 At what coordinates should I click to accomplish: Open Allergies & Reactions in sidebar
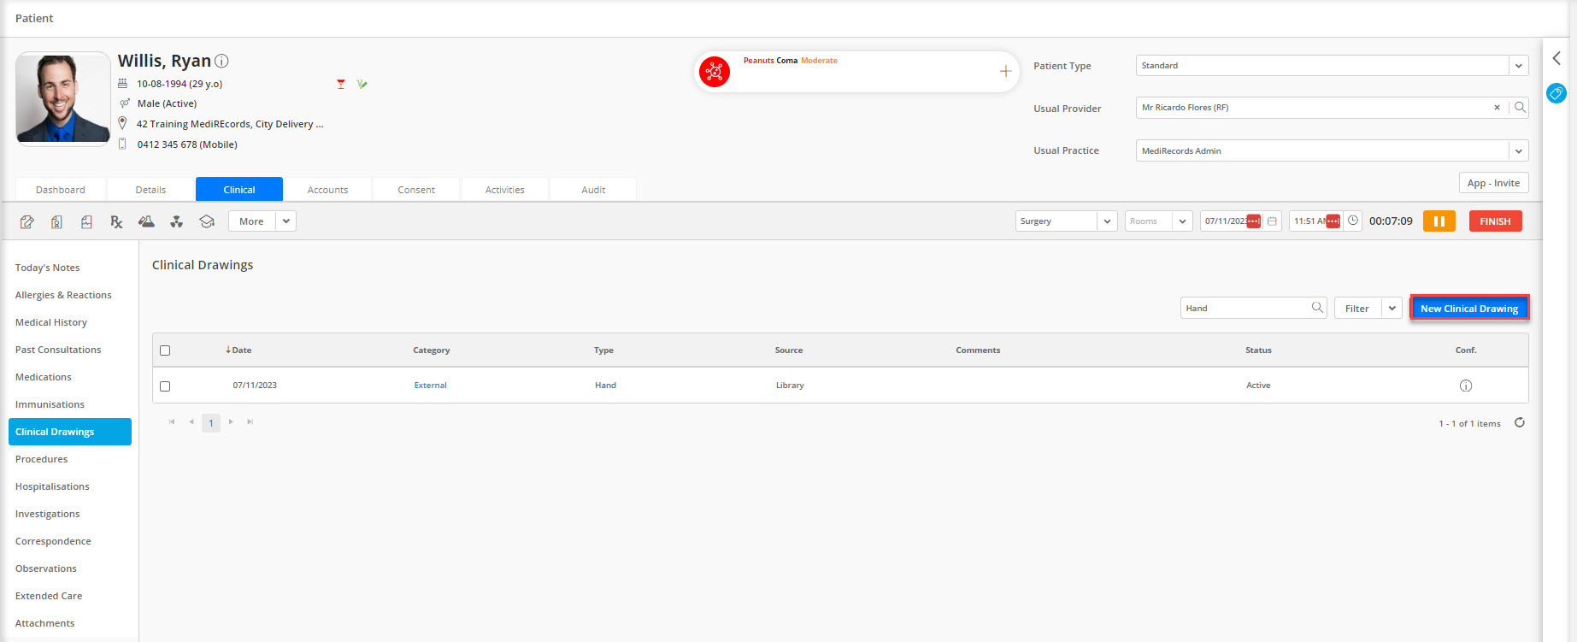[x=63, y=295]
